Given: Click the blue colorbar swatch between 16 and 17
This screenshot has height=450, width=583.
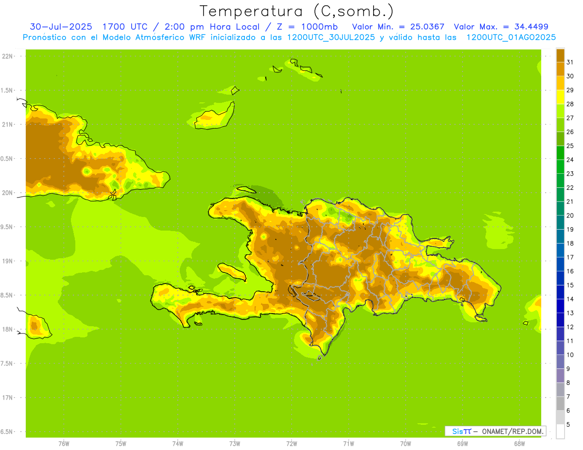Looking at the screenshot, I should pos(560,264).
